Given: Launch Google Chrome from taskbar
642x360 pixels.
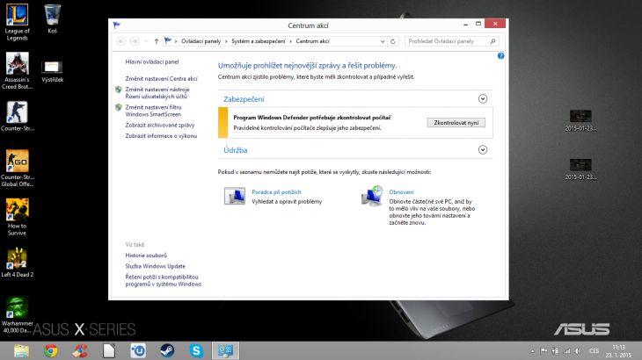Looking at the screenshot, I should tap(51, 351).
